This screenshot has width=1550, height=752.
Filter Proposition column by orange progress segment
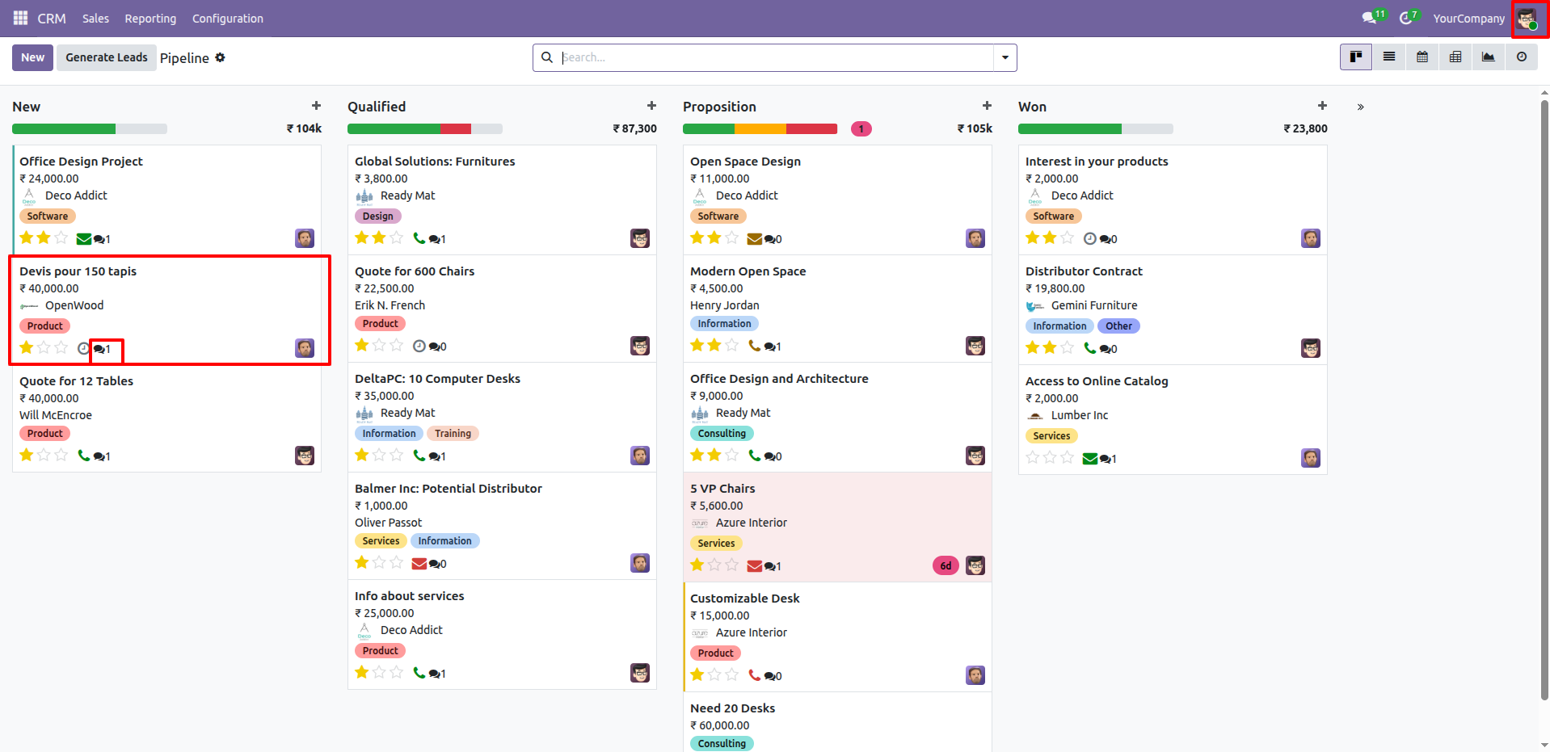(760, 128)
